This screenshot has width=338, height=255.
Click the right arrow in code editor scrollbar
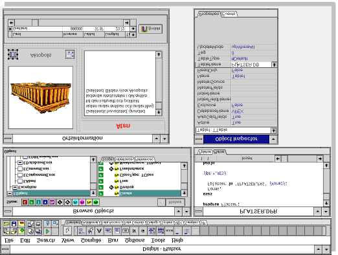(320, 159)
